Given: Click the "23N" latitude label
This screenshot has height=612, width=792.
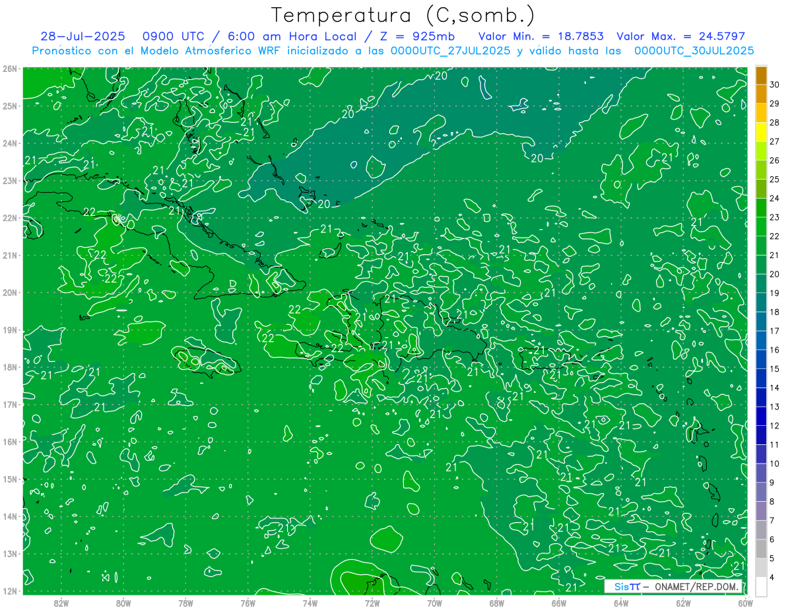Looking at the screenshot, I should pos(10,180).
